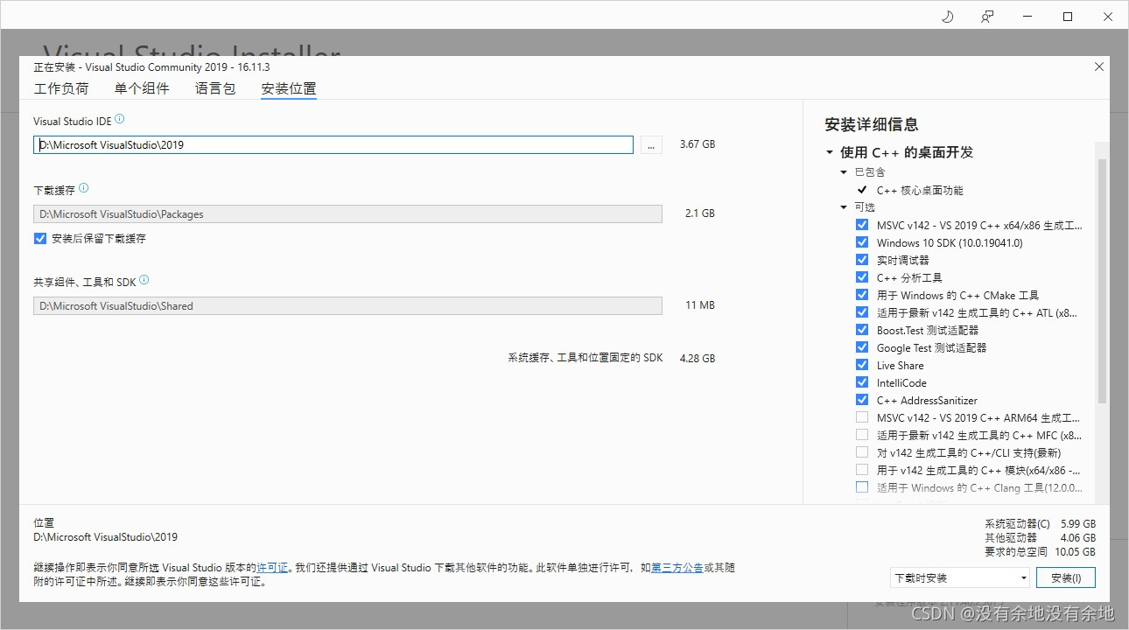Click the 下载缓存 Packages path field
Image resolution: width=1129 pixels, height=630 pixels.
point(347,213)
